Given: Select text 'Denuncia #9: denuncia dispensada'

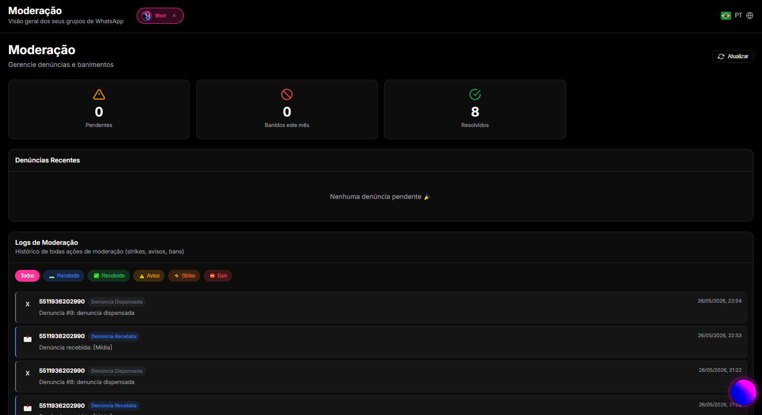Looking at the screenshot, I should (87, 313).
